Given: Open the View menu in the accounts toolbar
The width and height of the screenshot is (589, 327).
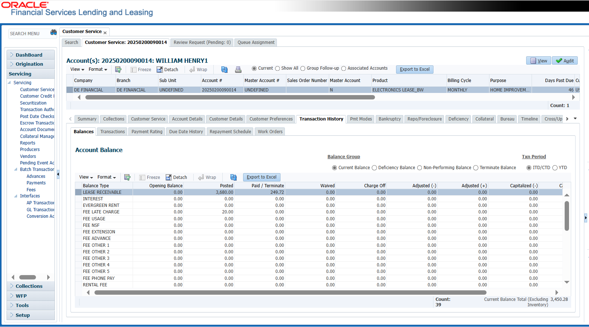Looking at the screenshot, I should [77, 69].
